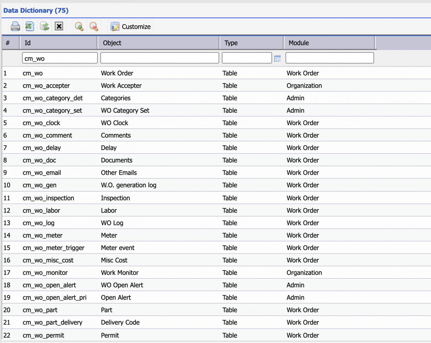Zoom in using the magnifier-plus icon
Image resolution: width=431 pixels, height=343 pixels.
(79, 26)
